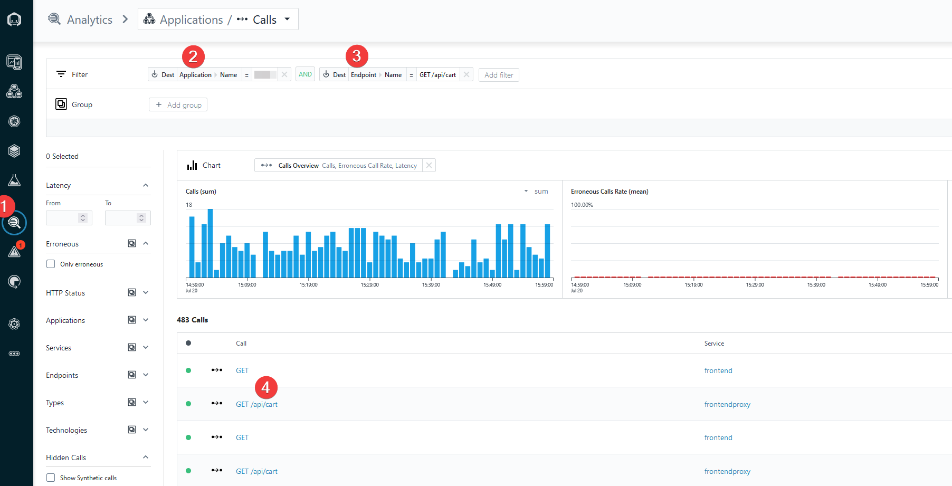Open the Events warning triangle icon
Image resolution: width=952 pixels, height=486 pixels.
pyautogui.click(x=14, y=252)
